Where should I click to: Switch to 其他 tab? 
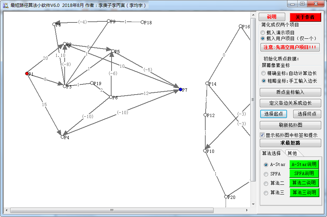(x=292, y=153)
